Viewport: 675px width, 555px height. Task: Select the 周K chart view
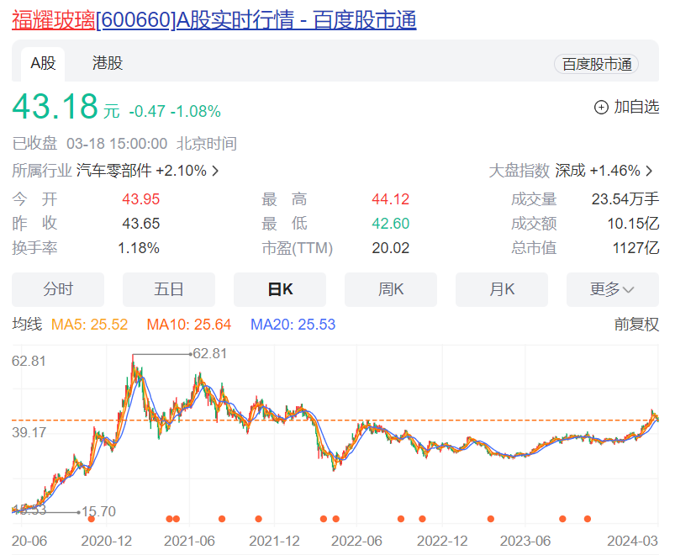tap(390, 289)
